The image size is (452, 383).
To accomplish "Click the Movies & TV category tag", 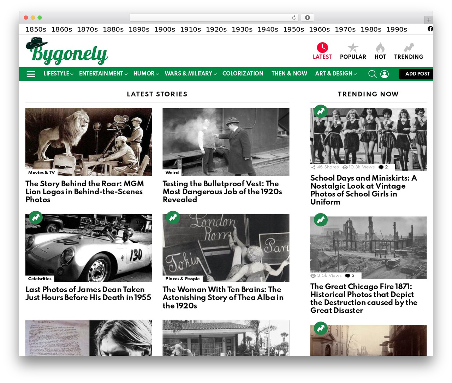I will [x=42, y=172].
